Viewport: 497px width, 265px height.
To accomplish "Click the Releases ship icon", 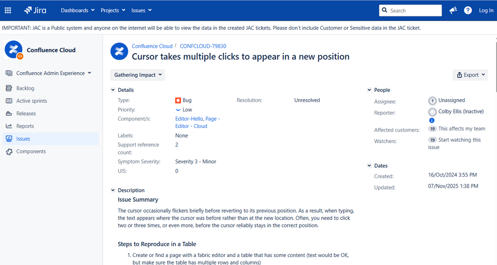I will (9, 113).
